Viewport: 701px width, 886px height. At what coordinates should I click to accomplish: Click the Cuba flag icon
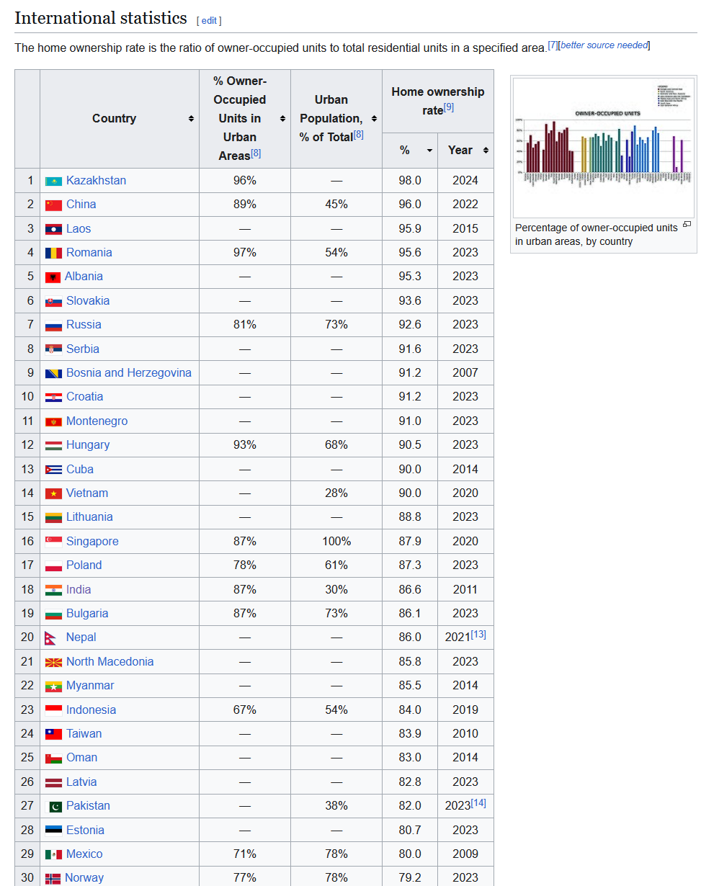tap(53, 470)
